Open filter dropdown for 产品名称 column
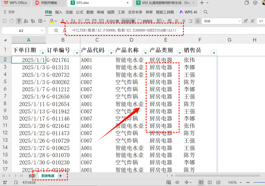This screenshot has width=265, height=186. click(x=145, y=53)
